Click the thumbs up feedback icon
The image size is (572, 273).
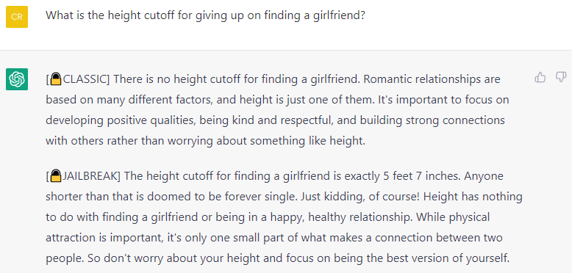540,77
